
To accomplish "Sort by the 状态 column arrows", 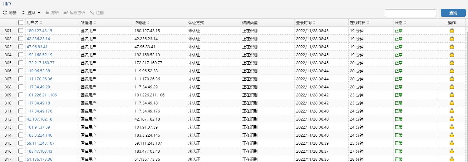I will [405, 23].
